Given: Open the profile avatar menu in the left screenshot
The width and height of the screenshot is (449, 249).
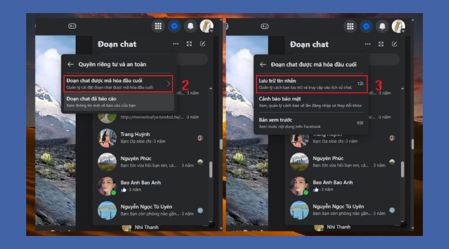Looking at the screenshot, I should coord(206,27).
